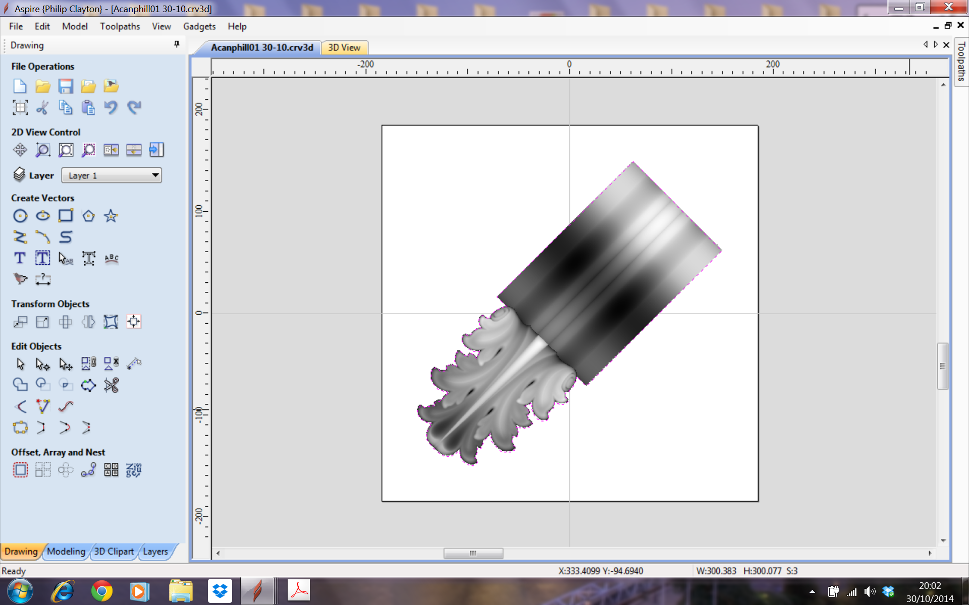
Task: Choose the Draw Text tool
Action: click(20, 258)
